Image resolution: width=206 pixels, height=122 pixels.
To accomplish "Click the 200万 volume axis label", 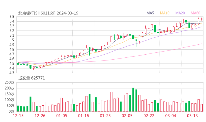I will click(x=9, y=88).
